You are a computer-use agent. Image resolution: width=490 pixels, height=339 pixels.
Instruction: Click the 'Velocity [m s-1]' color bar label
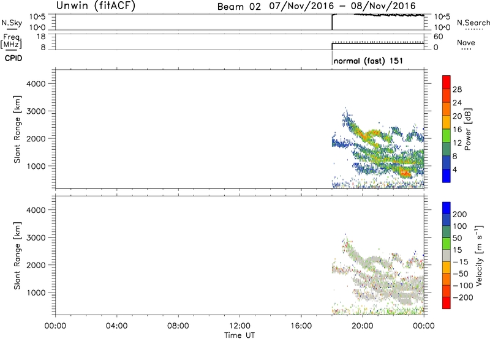(x=479, y=256)
